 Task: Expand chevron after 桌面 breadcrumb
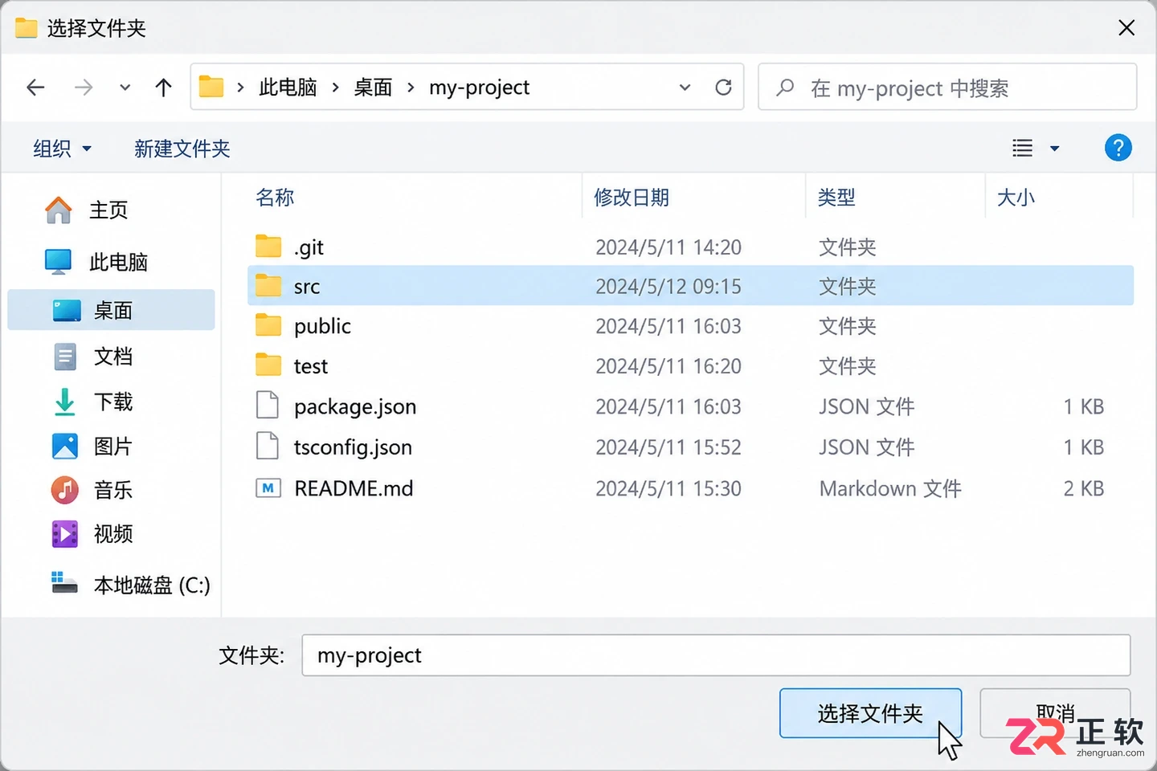coord(411,87)
